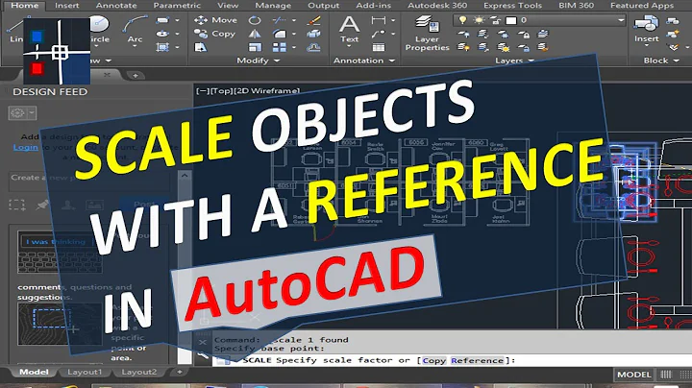Viewport: 692px width, 388px height.
Task: Activate the Move command
Action: pyautogui.click(x=215, y=20)
